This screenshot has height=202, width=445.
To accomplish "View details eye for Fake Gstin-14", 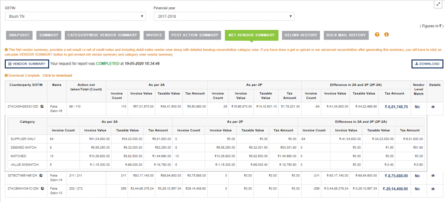I will pos(433,176).
